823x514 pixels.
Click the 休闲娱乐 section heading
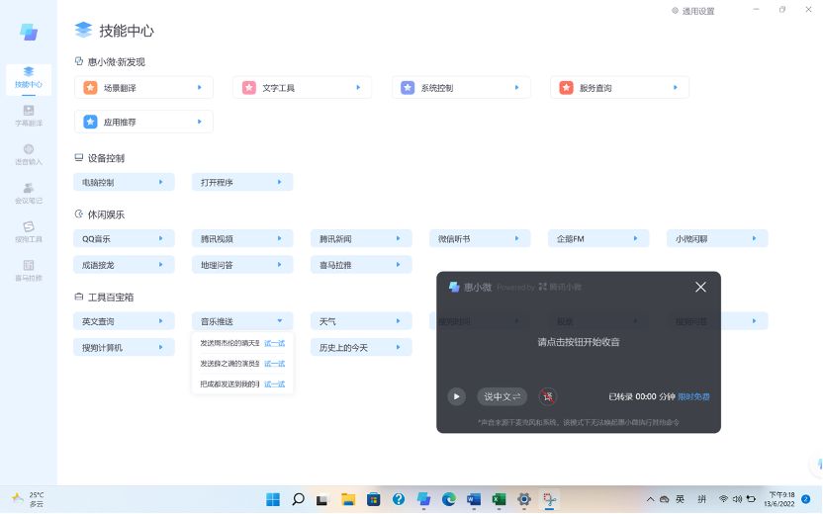click(x=106, y=214)
